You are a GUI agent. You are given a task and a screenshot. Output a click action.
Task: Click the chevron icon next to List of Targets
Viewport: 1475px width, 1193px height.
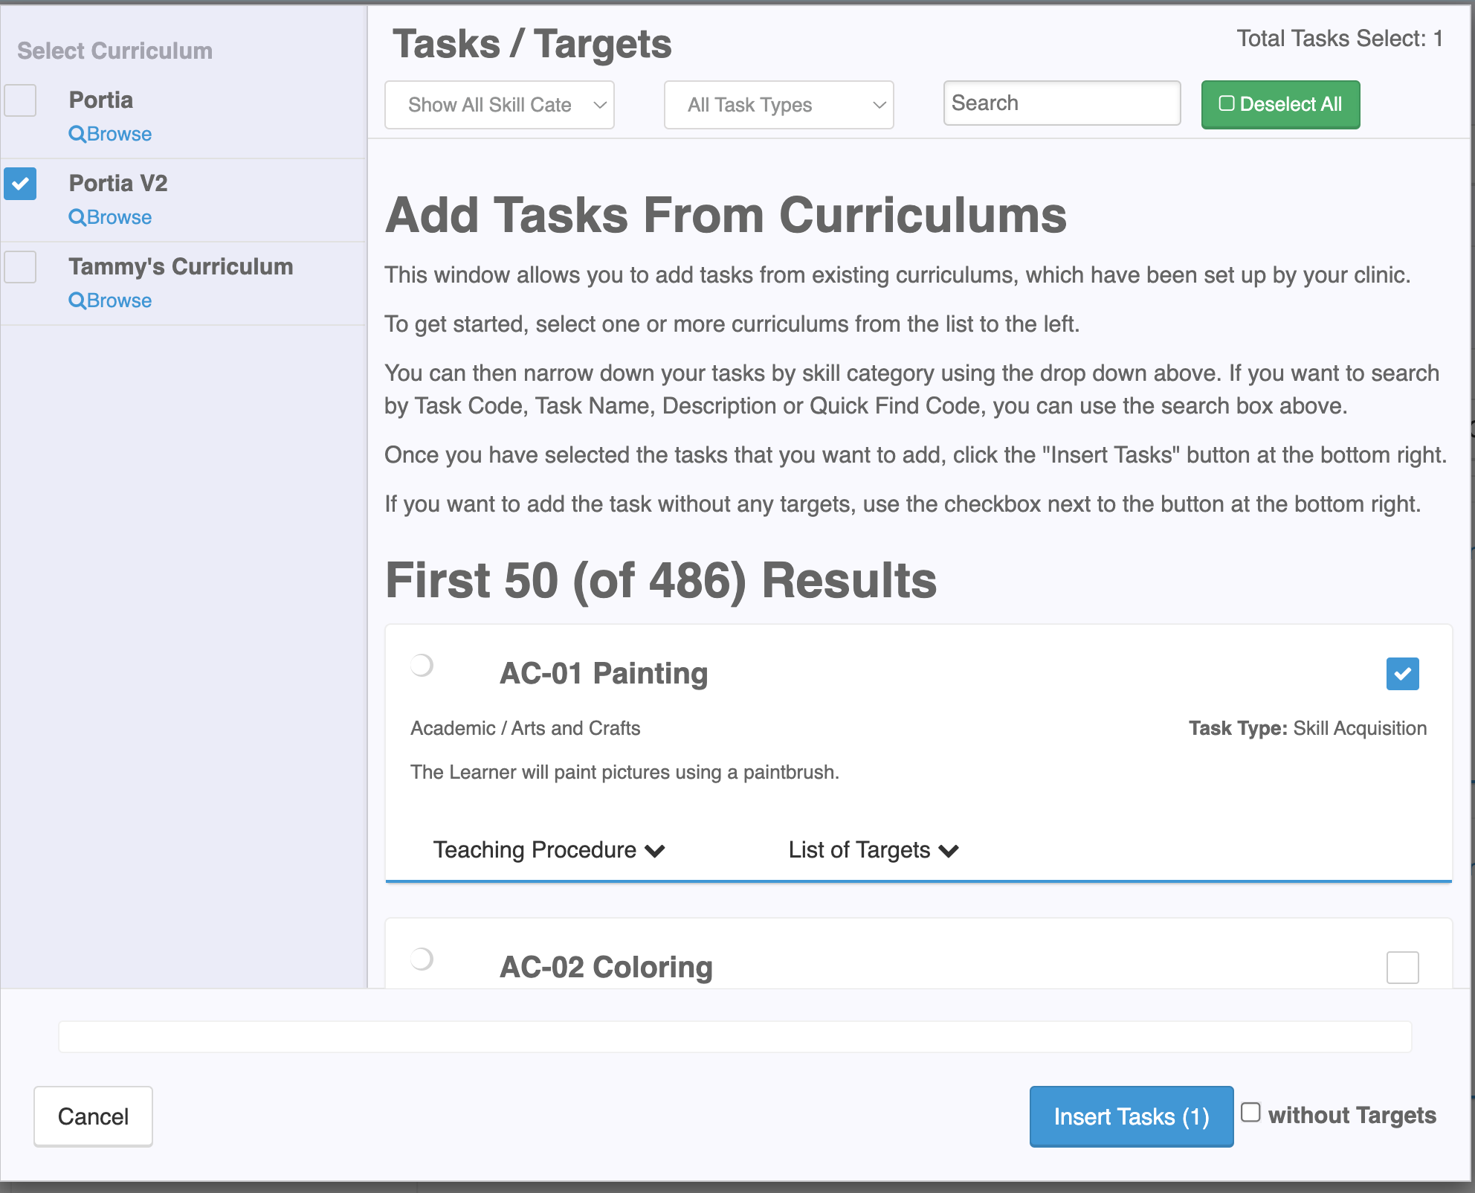pyautogui.click(x=949, y=851)
